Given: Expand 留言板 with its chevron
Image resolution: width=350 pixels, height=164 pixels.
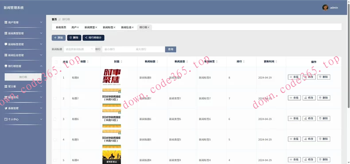Looking at the screenshot, I should coord(41,86).
